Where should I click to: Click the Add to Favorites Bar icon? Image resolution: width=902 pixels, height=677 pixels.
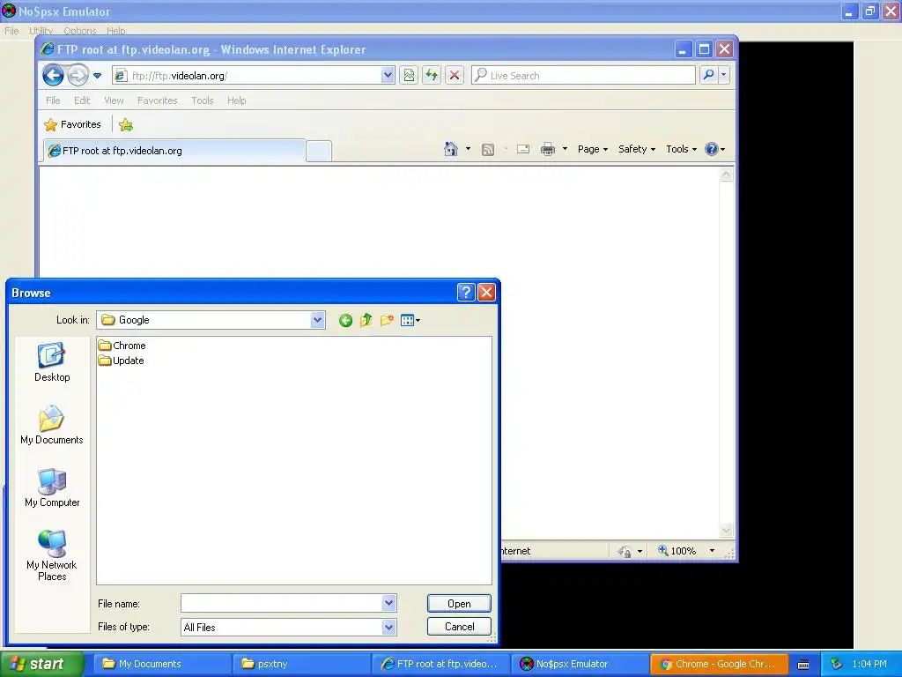point(126,124)
